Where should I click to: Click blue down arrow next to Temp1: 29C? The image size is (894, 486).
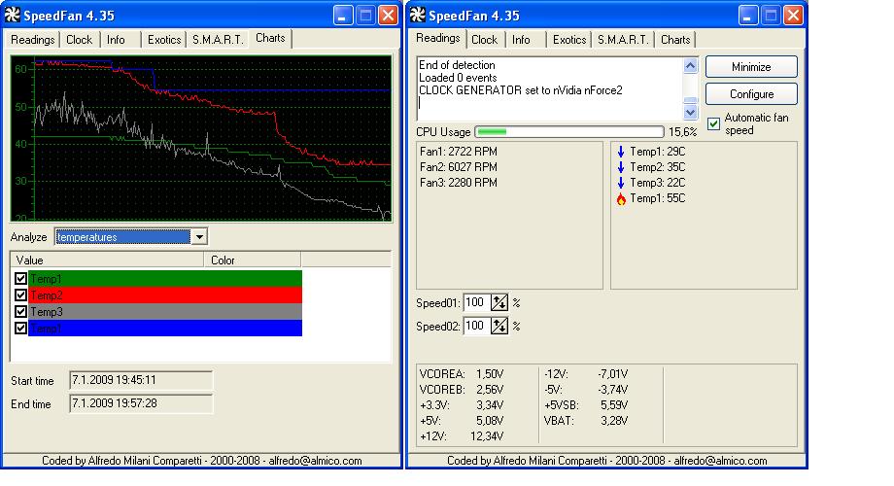point(621,152)
